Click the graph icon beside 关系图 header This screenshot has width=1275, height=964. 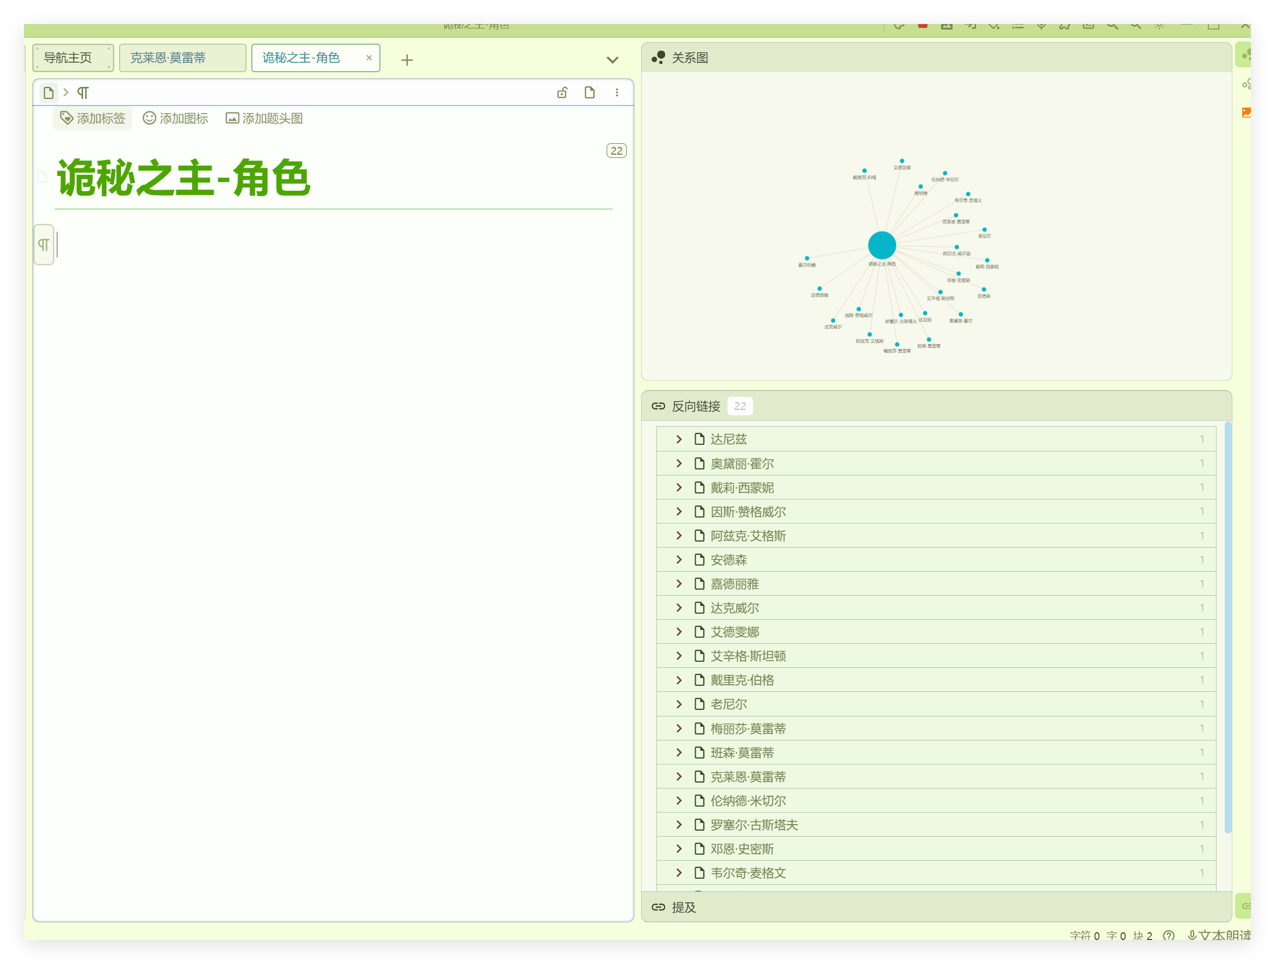659,57
